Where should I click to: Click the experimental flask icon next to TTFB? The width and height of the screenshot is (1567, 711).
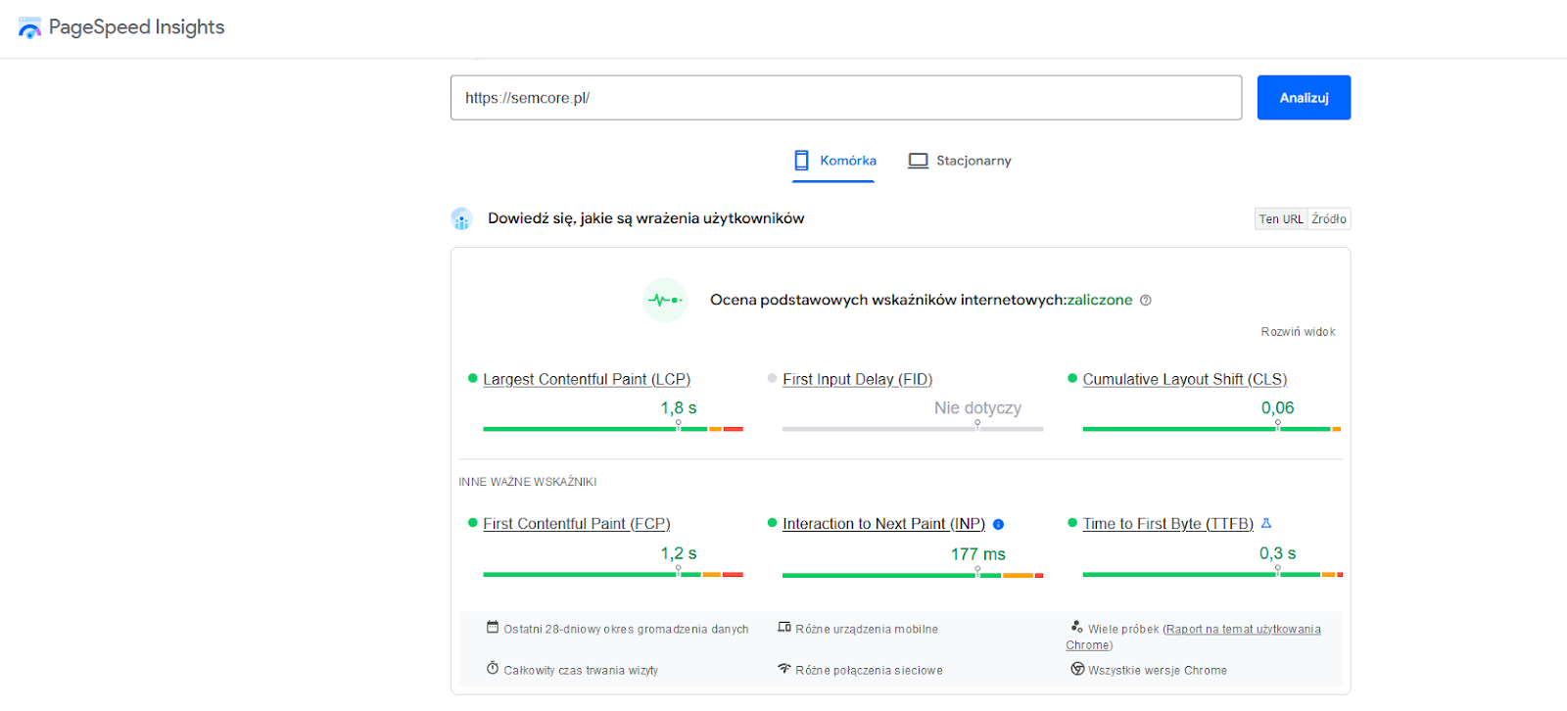click(x=1265, y=523)
